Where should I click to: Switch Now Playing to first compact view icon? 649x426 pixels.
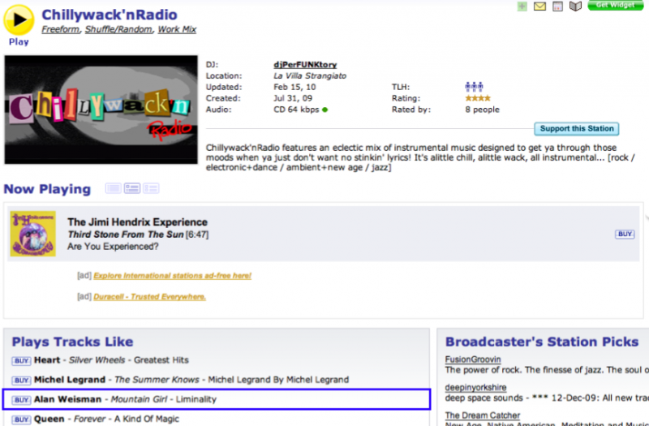[x=113, y=189]
